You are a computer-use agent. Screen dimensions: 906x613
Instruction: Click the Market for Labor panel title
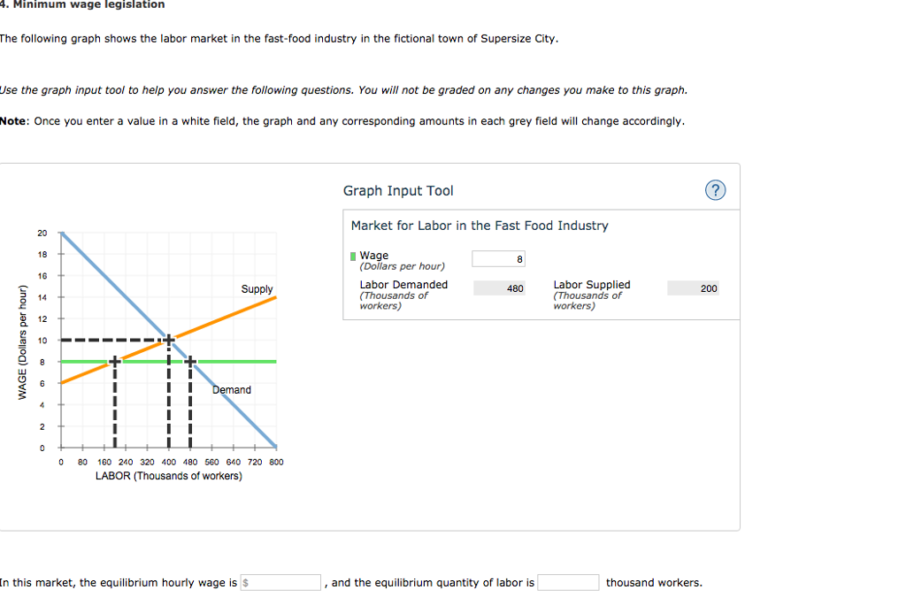479,226
